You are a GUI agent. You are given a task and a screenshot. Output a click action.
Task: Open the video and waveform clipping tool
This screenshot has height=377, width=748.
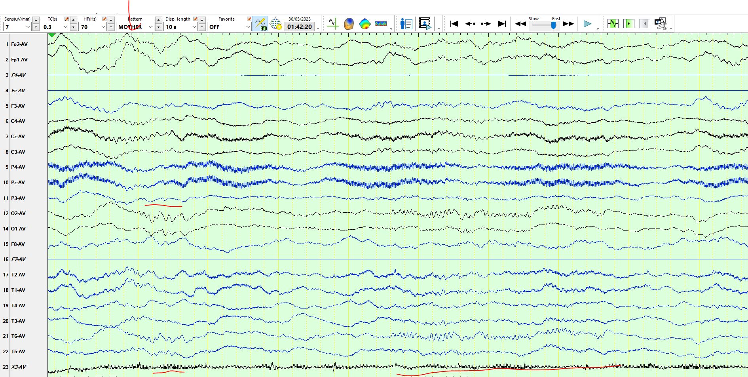660,24
